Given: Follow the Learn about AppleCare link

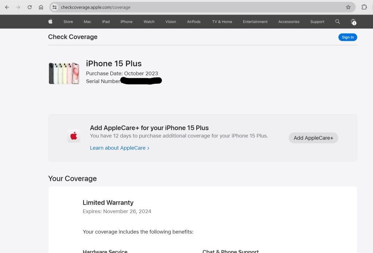Looking at the screenshot, I should click(x=119, y=148).
